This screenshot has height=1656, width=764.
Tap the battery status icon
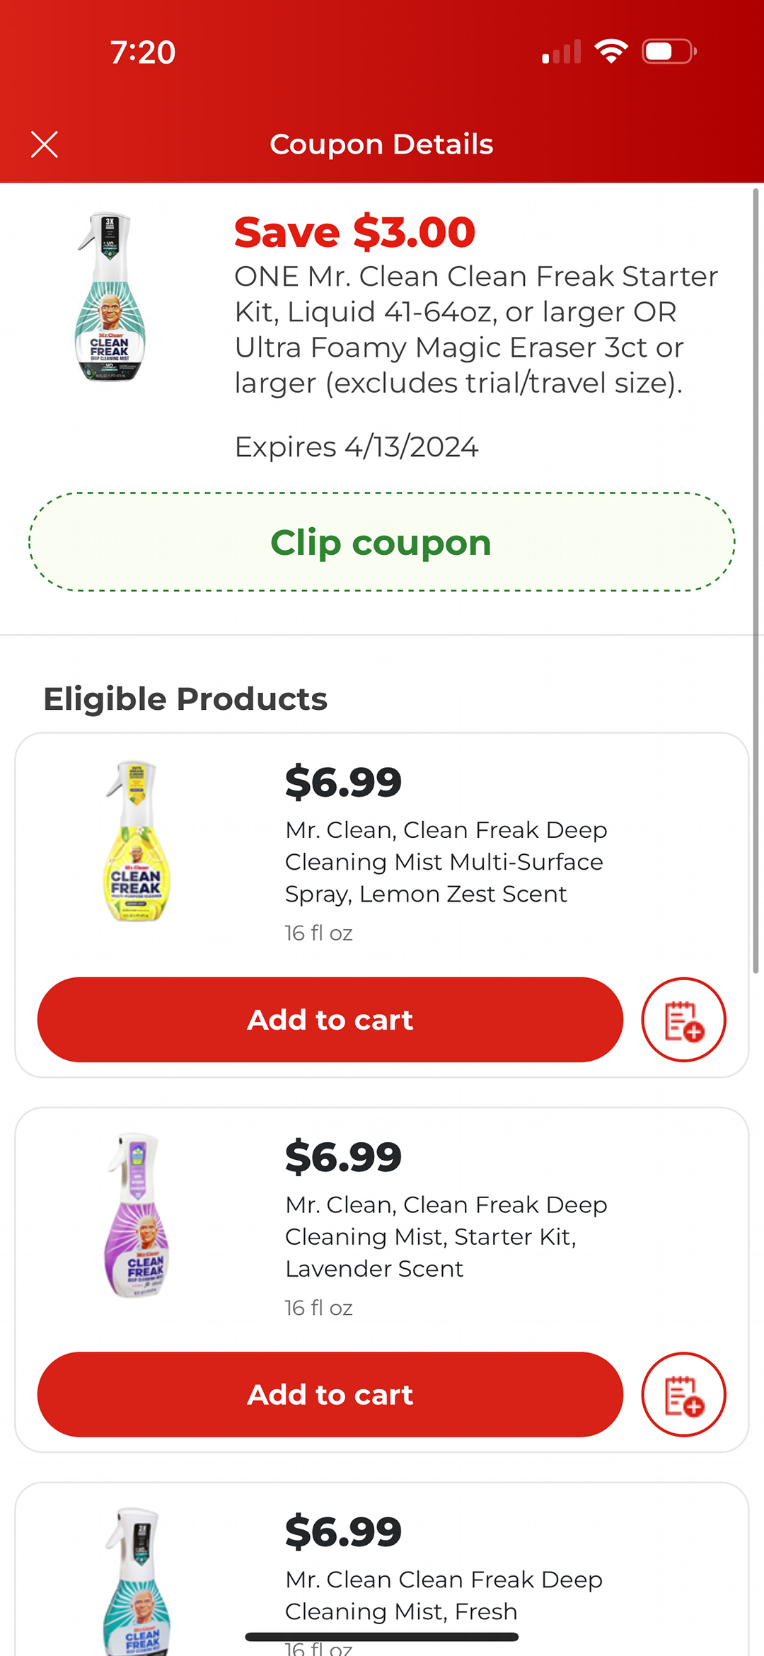668,52
